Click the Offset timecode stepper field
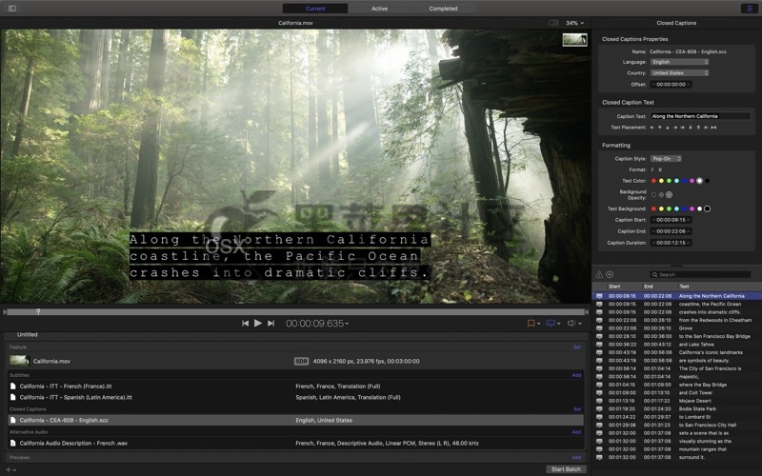 (672, 85)
